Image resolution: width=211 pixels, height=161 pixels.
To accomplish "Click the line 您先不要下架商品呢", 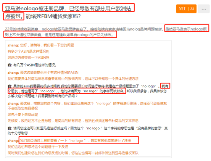I will pos(23,114).
